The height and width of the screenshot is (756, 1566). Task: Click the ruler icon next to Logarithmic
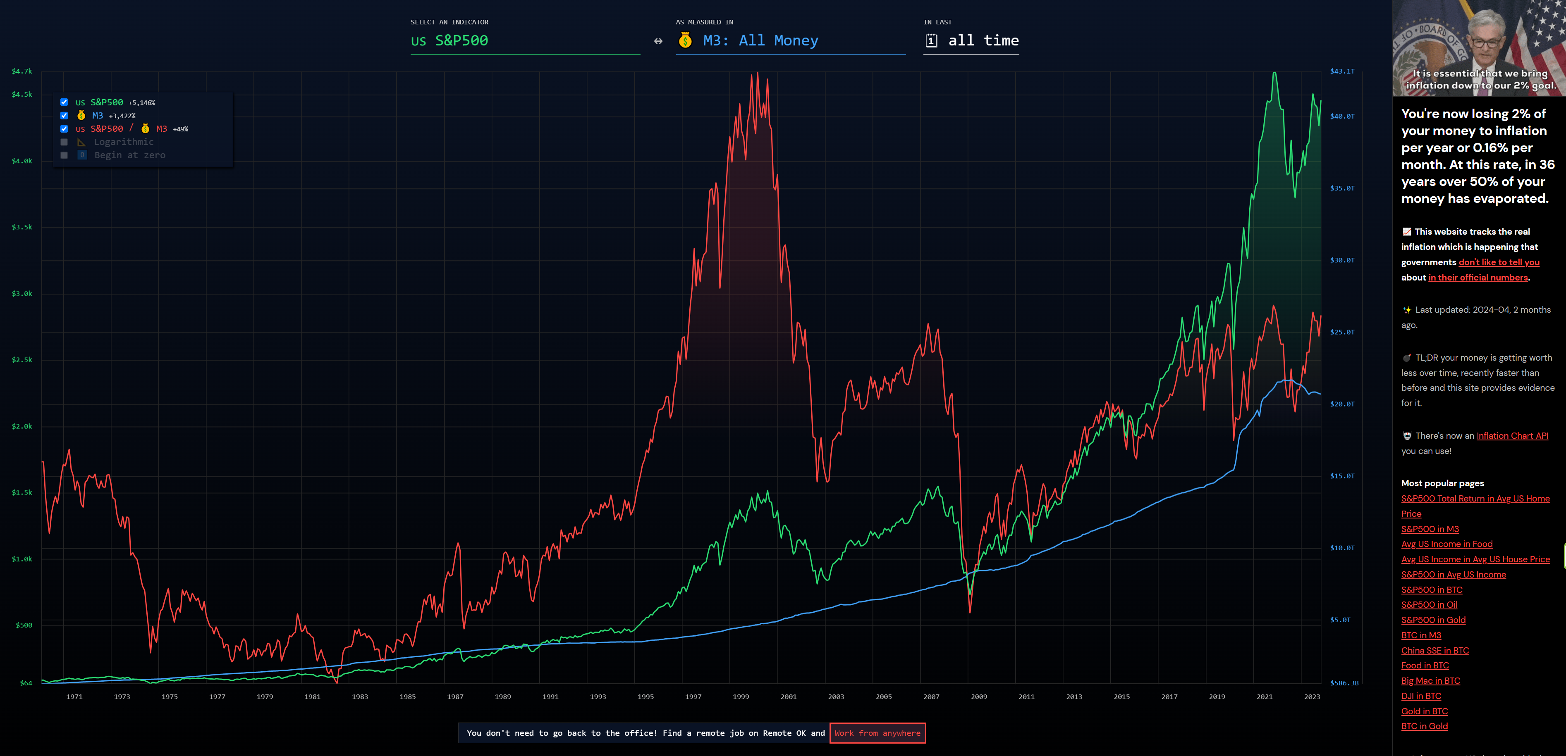81,142
